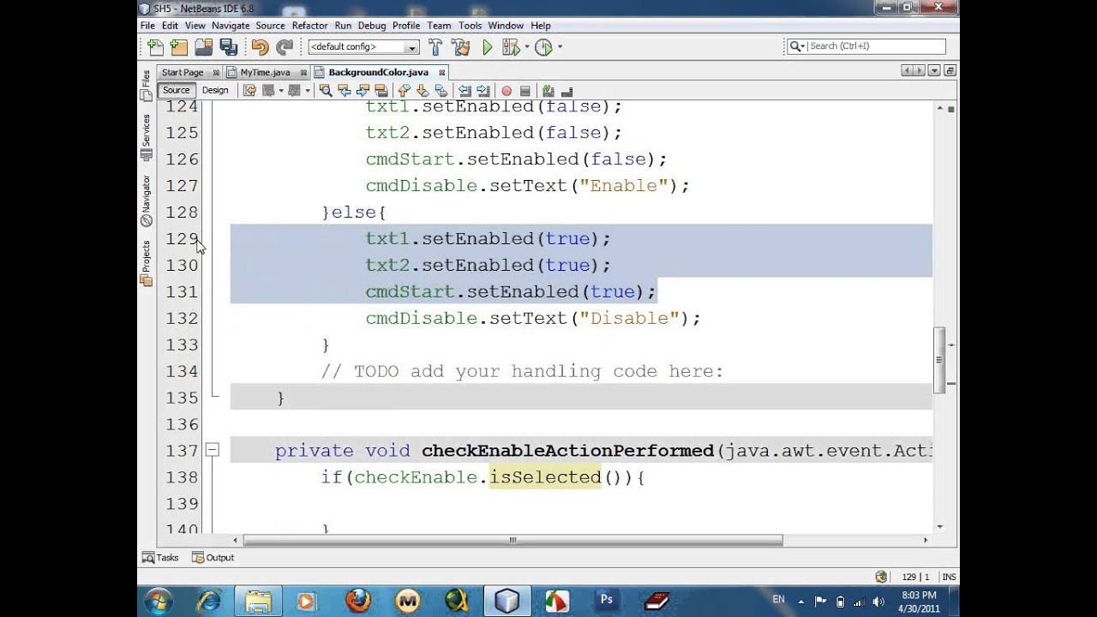The height and width of the screenshot is (617, 1097).
Task: Click the Profile Main Project clock icon
Action: coord(543,47)
